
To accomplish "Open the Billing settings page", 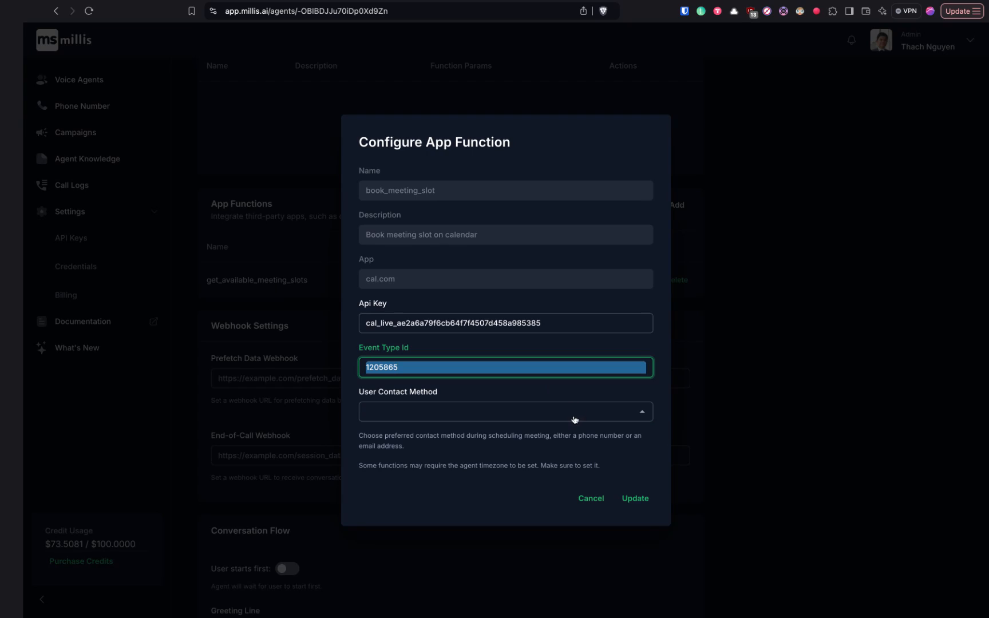I will click(66, 295).
